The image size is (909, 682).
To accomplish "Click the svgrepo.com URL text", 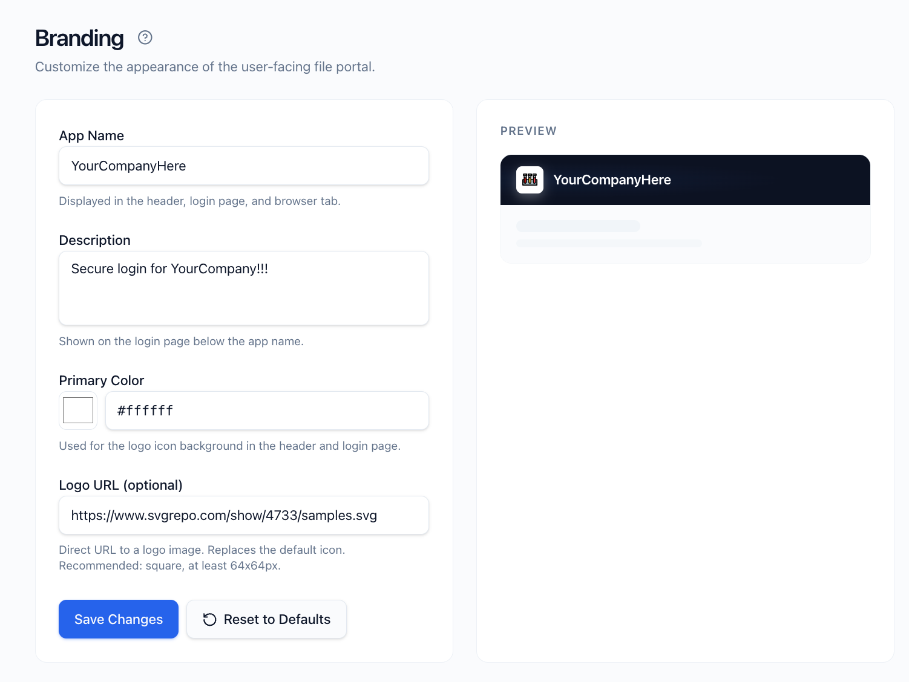I will click(x=223, y=515).
